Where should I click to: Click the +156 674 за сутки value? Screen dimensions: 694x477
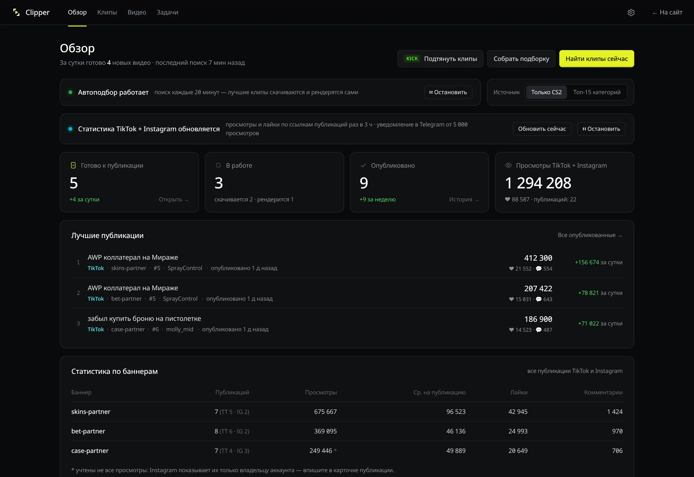tap(599, 262)
